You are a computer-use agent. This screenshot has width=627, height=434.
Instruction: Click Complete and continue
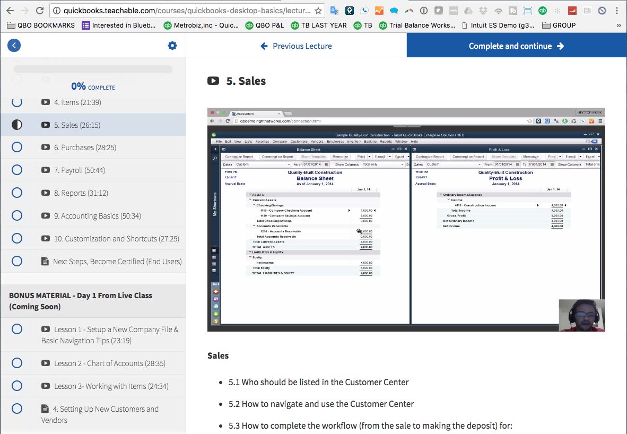click(517, 46)
